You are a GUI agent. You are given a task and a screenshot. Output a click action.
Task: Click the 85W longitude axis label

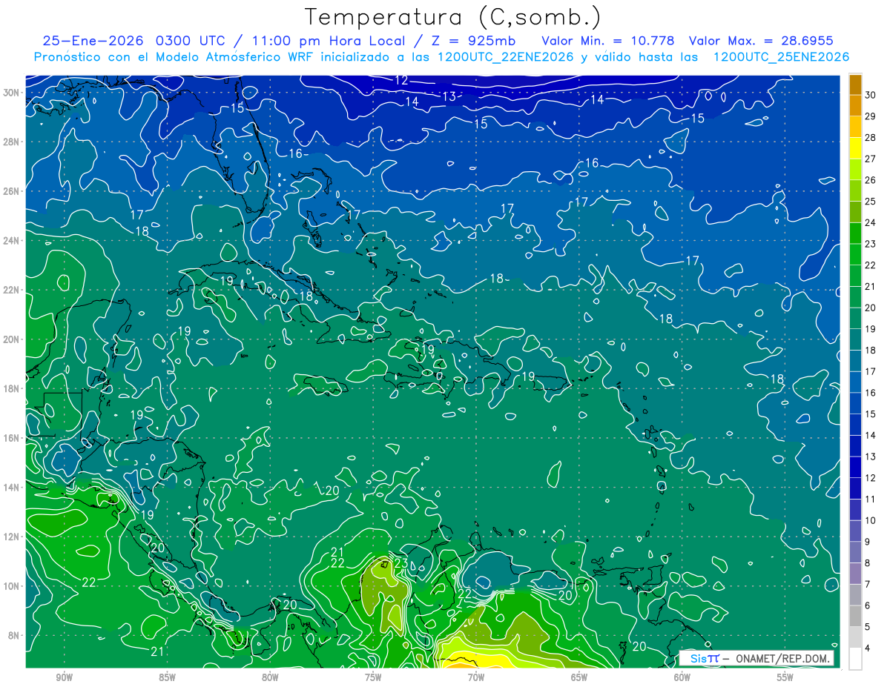(167, 677)
